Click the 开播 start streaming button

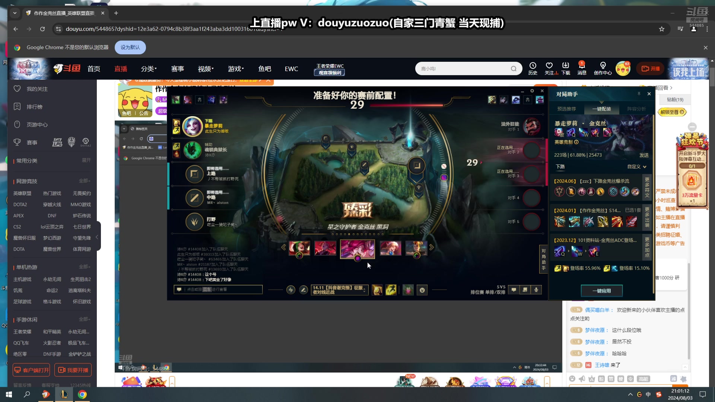(651, 68)
